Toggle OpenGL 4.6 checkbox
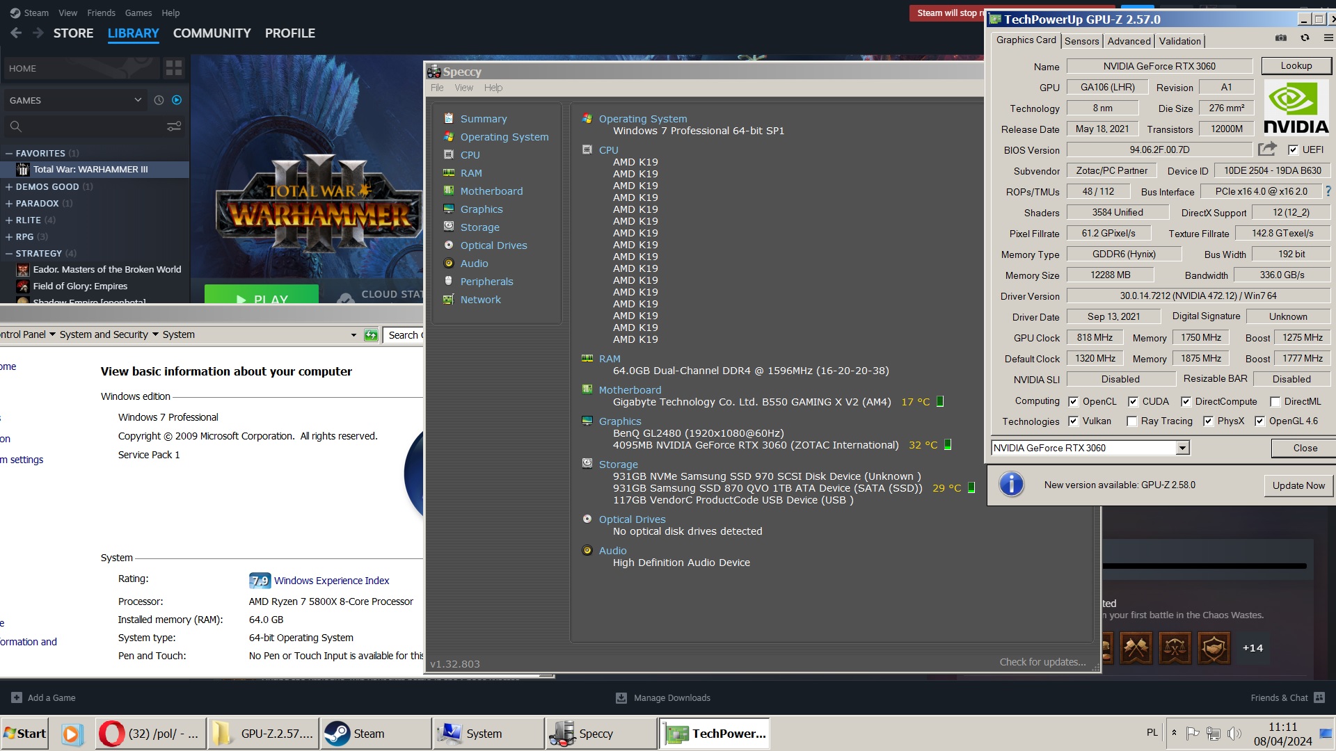Screen dimensions: 1336x751 coord(1259,421)
